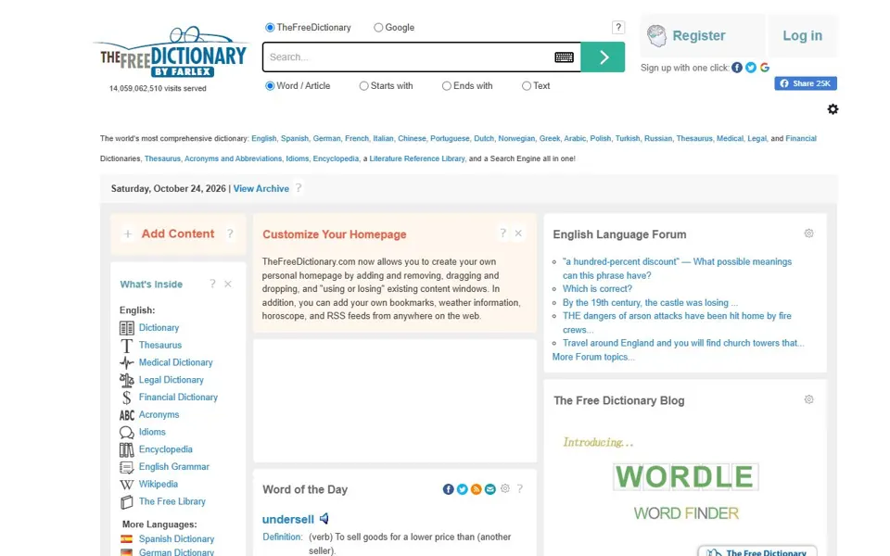Image resolution: width=890 pixels, height=556 pixels.
Task: Click the Thesaurus T icon
Action: click(127, 346)
